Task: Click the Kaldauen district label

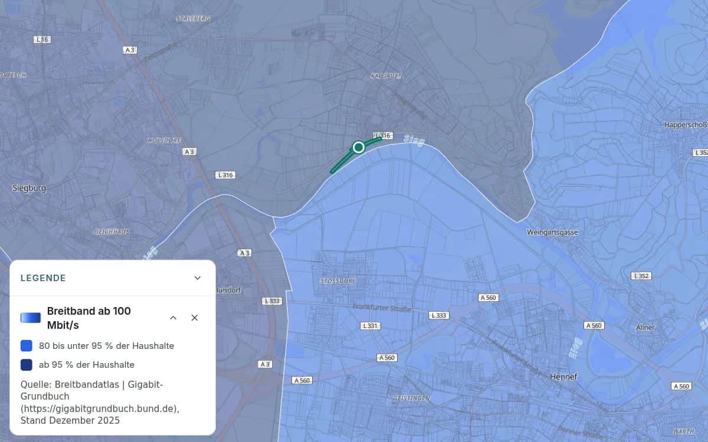Action: [x=386, y=77]
